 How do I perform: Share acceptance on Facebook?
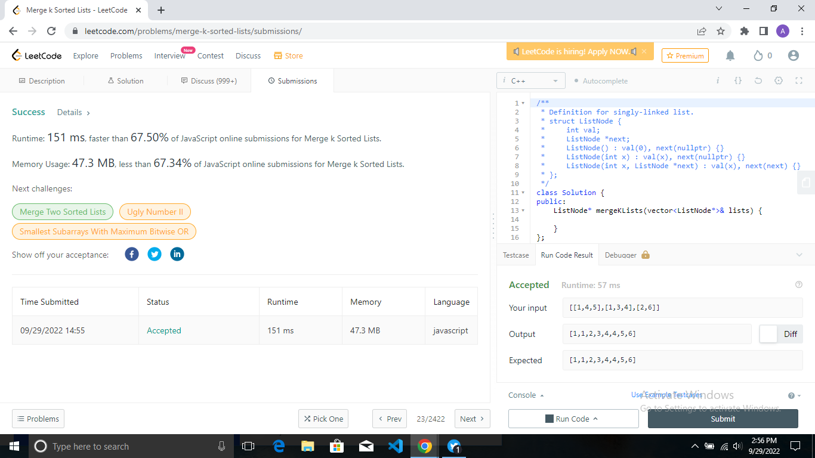pos(132,254)
